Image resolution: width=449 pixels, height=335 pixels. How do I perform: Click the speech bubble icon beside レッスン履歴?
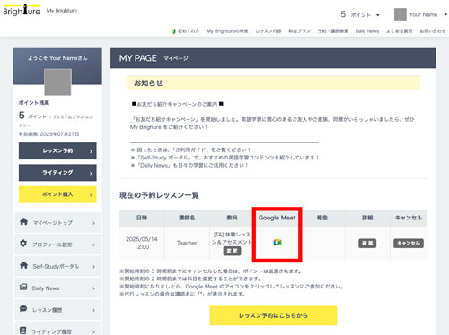(23, 308)
